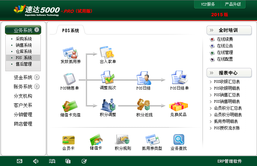Click the 全时培训 header title

pos(228,30)
